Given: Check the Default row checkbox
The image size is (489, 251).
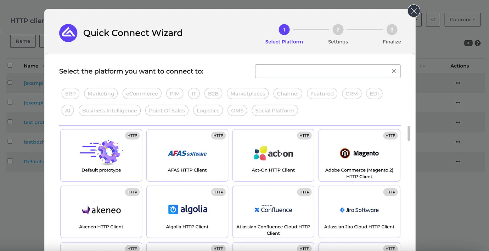Looking at the screenshot, I should coord(10,161).
